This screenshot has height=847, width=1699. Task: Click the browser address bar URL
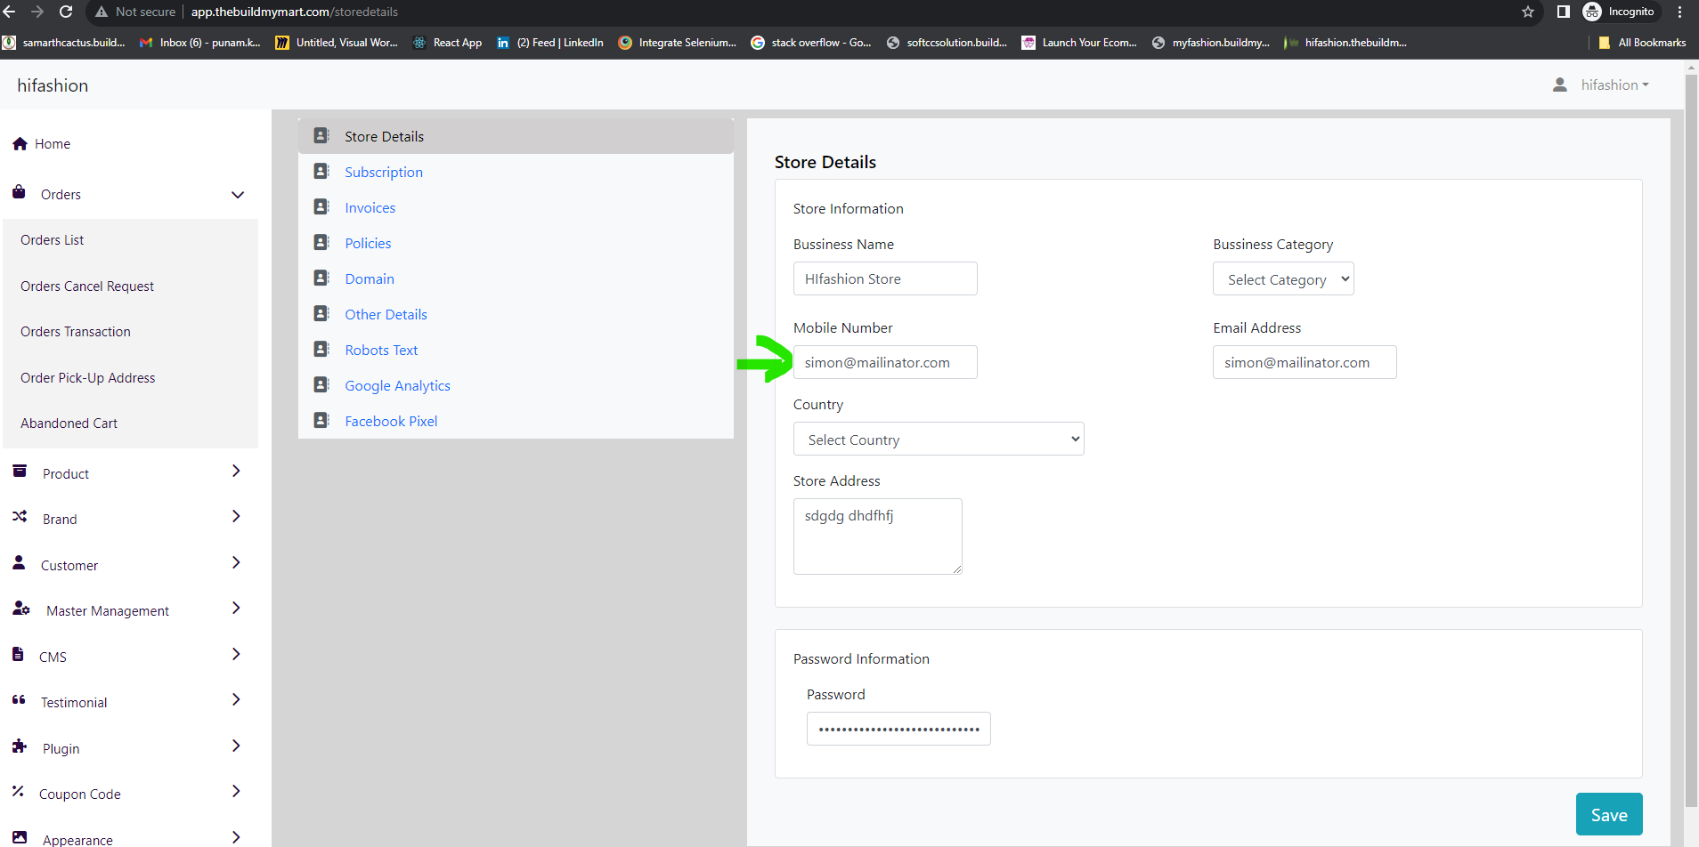point(295,12)
